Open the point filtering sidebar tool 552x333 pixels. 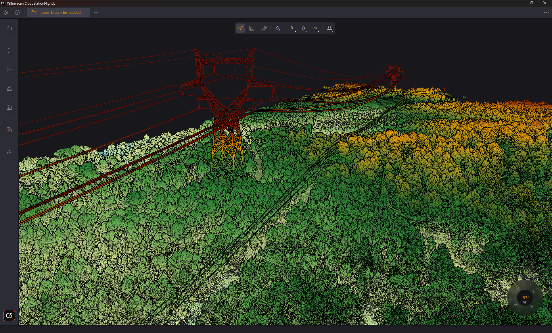click(x=9, y=69)
